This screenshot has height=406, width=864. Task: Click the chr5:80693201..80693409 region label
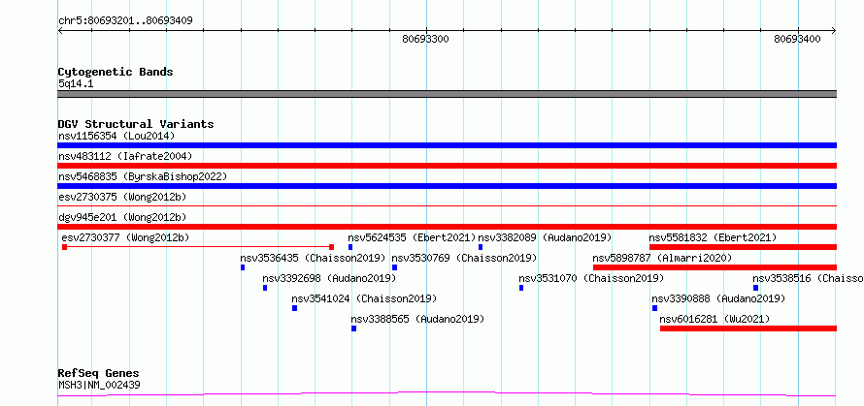coord(125,21)
